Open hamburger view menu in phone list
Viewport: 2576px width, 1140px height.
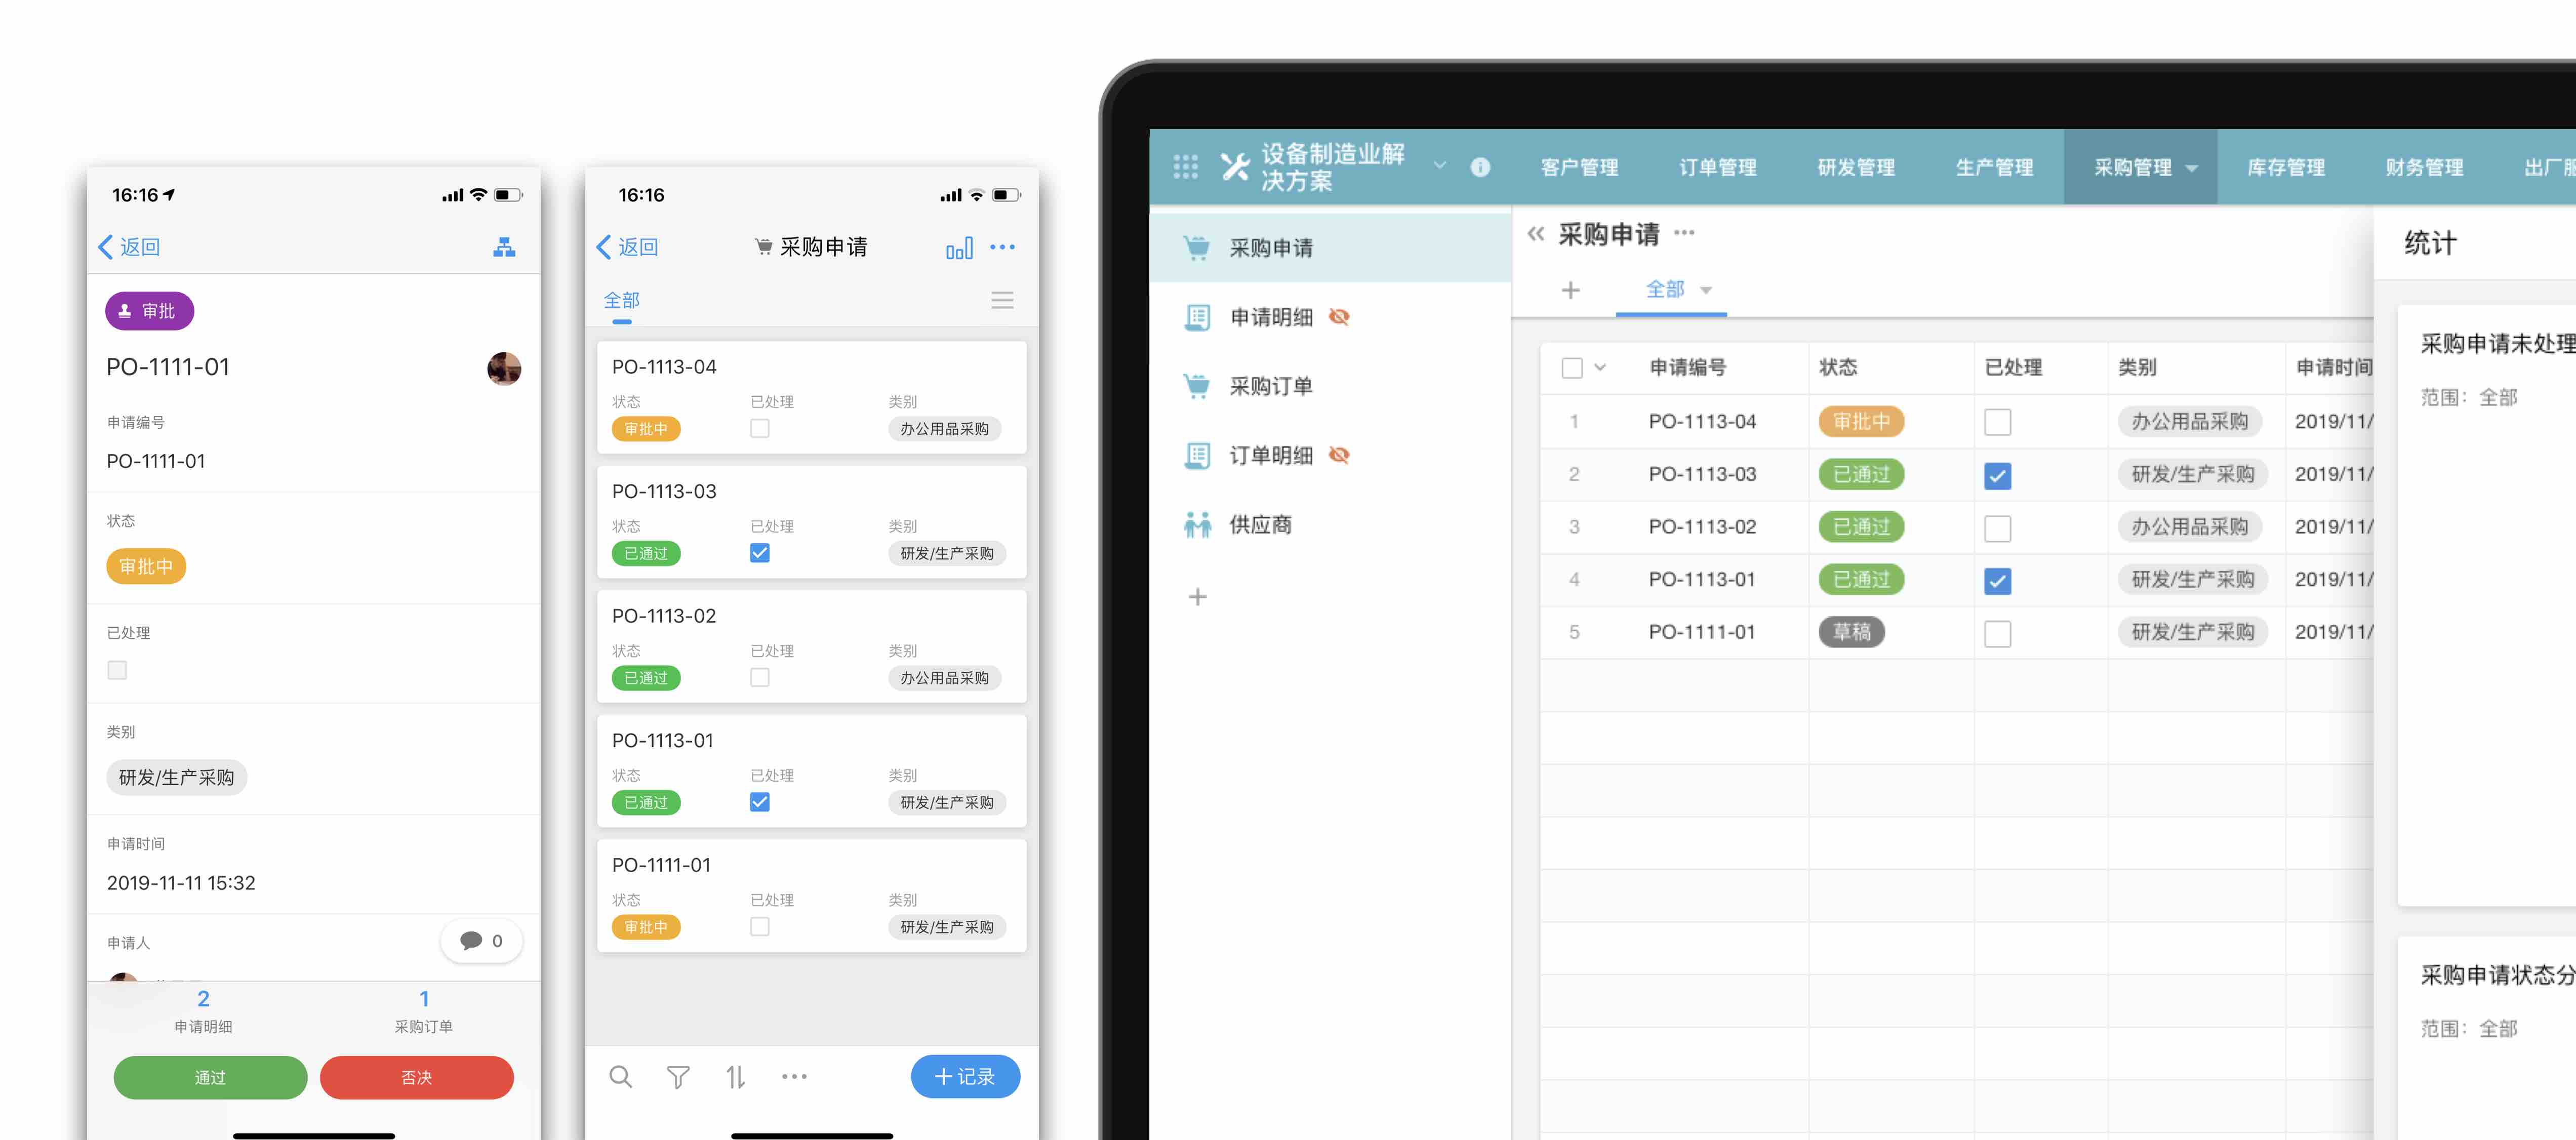click(1002, 300)
